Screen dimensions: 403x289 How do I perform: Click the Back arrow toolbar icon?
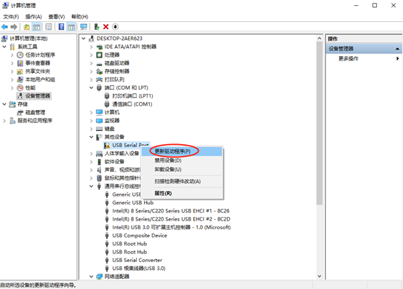(4, 26)
